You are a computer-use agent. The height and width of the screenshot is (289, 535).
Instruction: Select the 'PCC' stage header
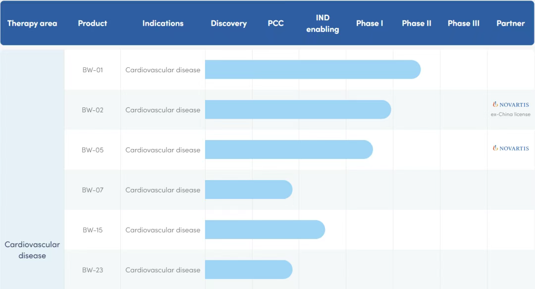[x=275, y=23]
